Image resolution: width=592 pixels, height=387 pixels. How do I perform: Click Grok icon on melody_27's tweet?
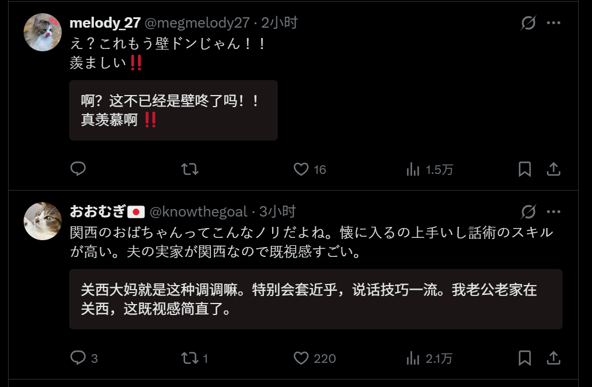click(528, 23)
